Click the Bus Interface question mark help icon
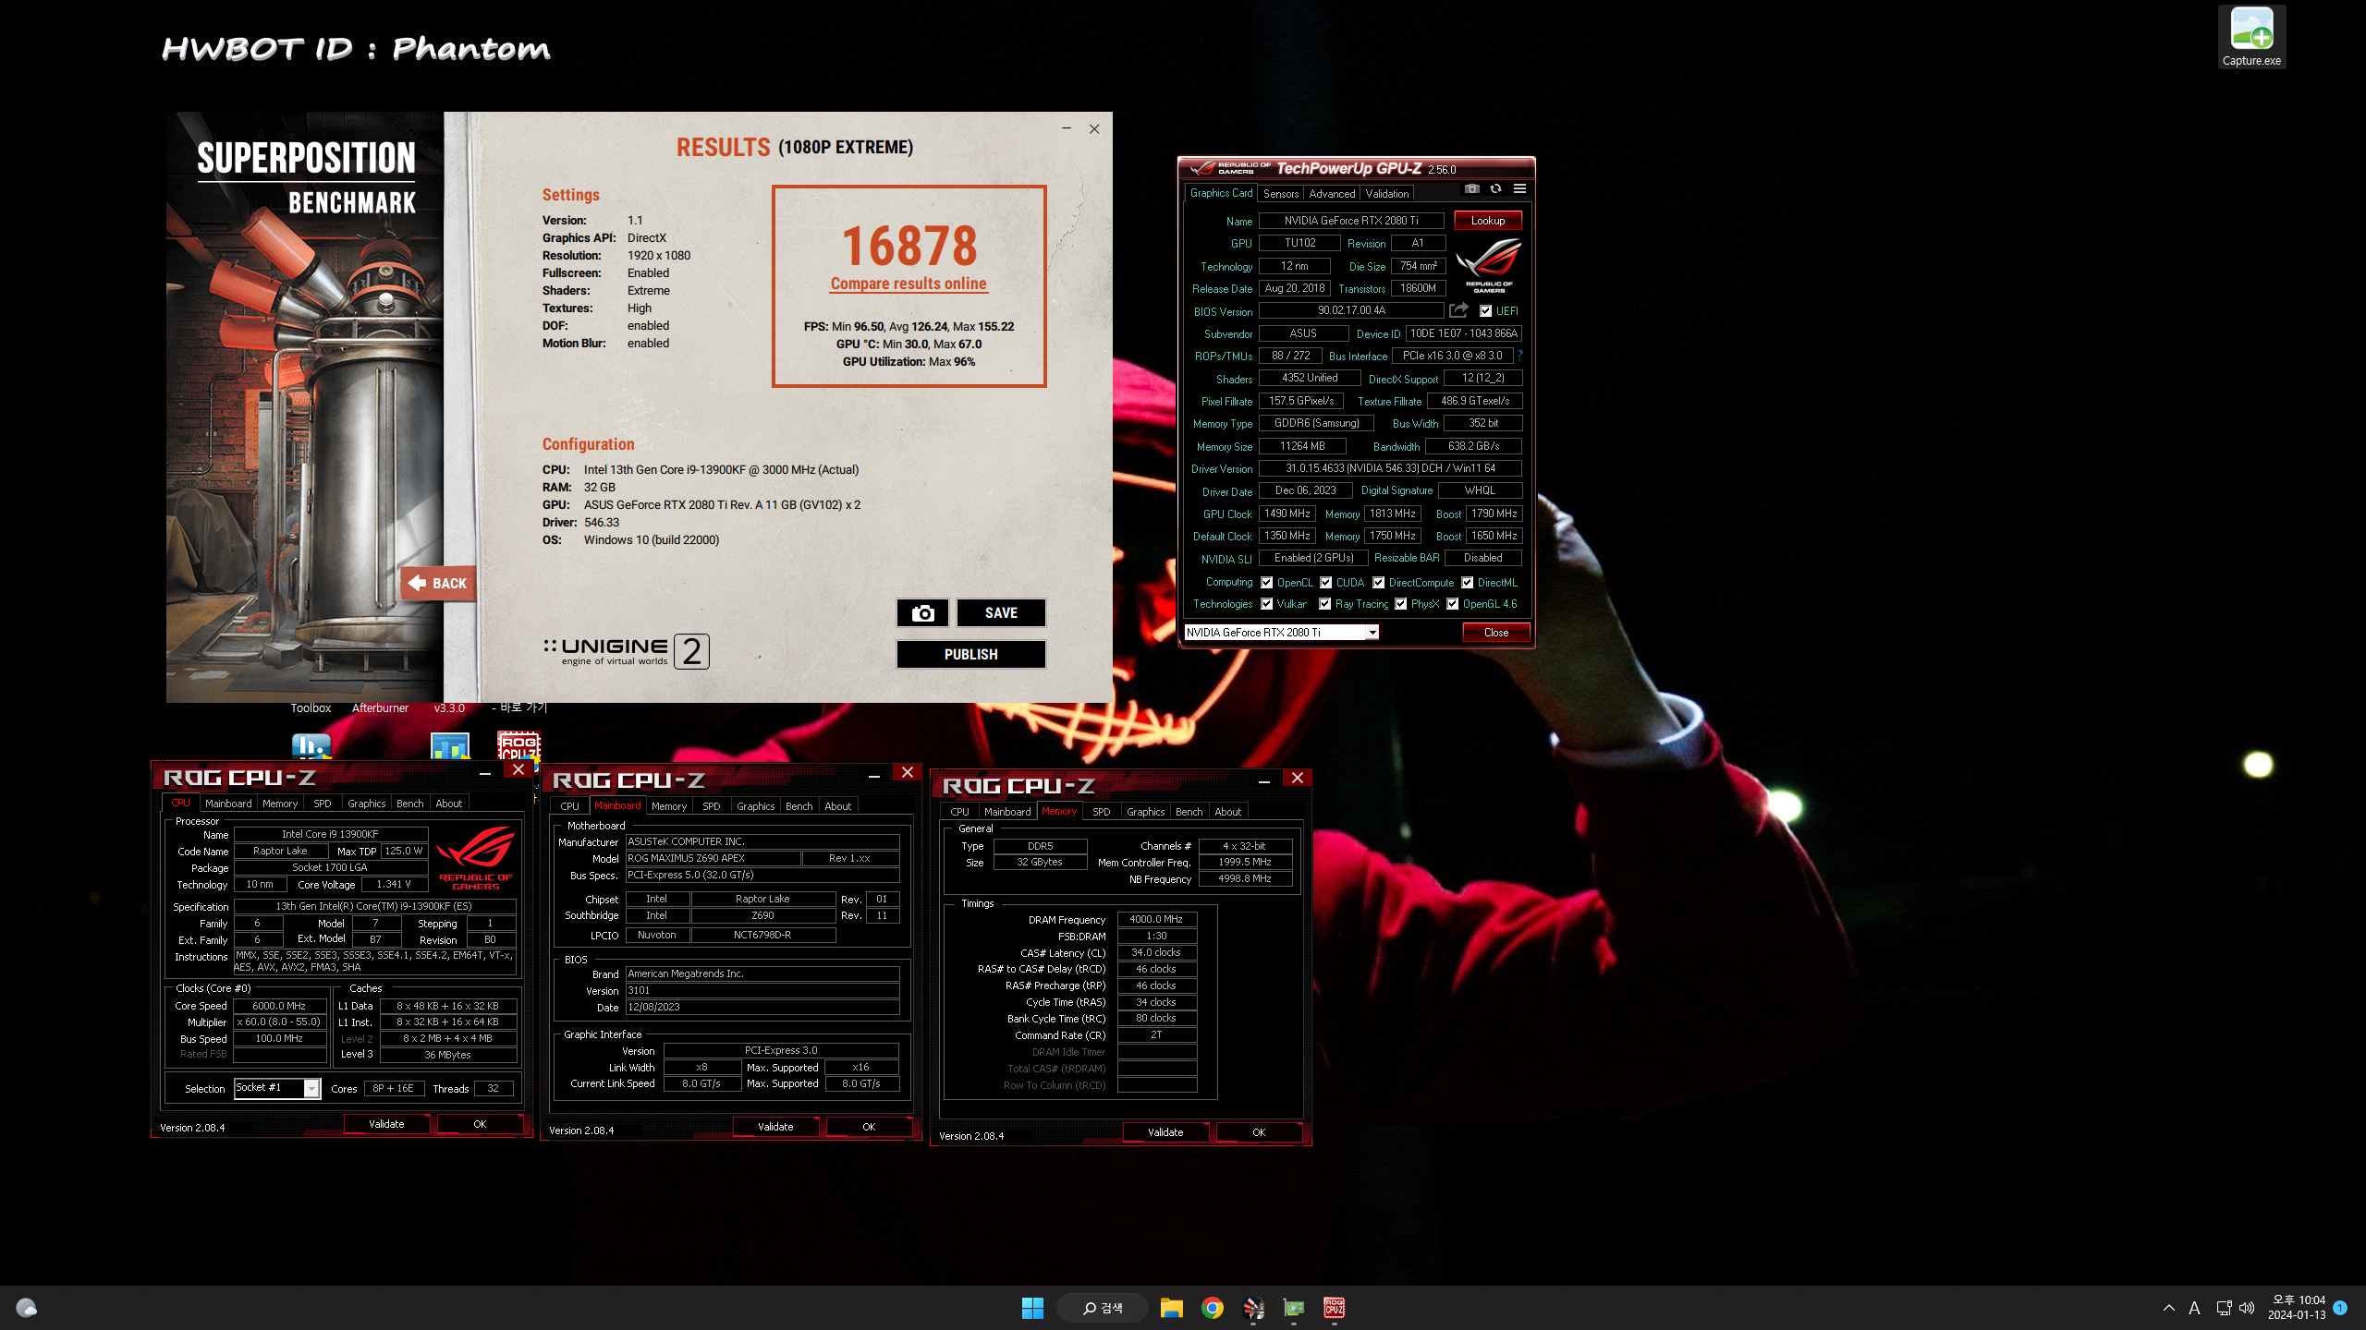The height and width of the screenshot is (1330, 2366). point(1519,356)
